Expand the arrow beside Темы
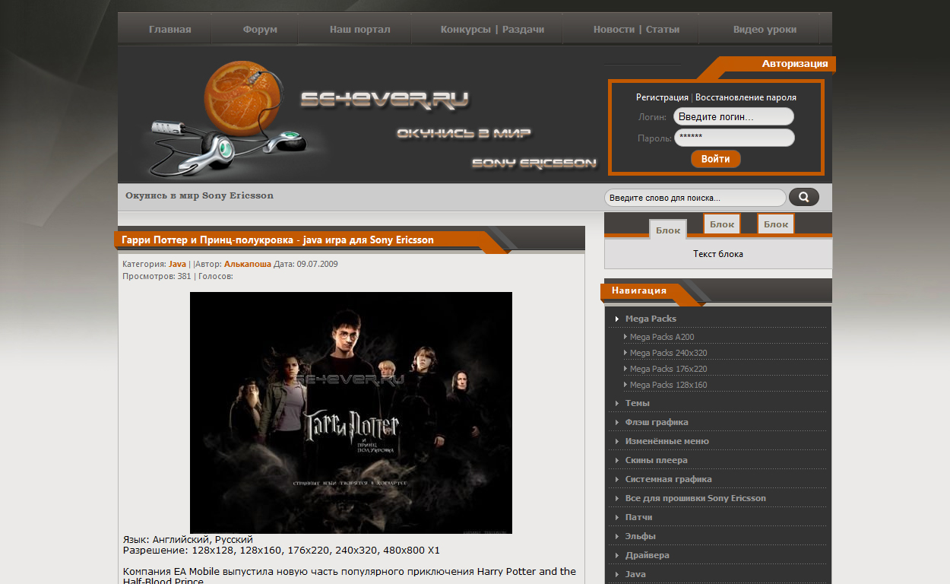 tap(617, 403)
